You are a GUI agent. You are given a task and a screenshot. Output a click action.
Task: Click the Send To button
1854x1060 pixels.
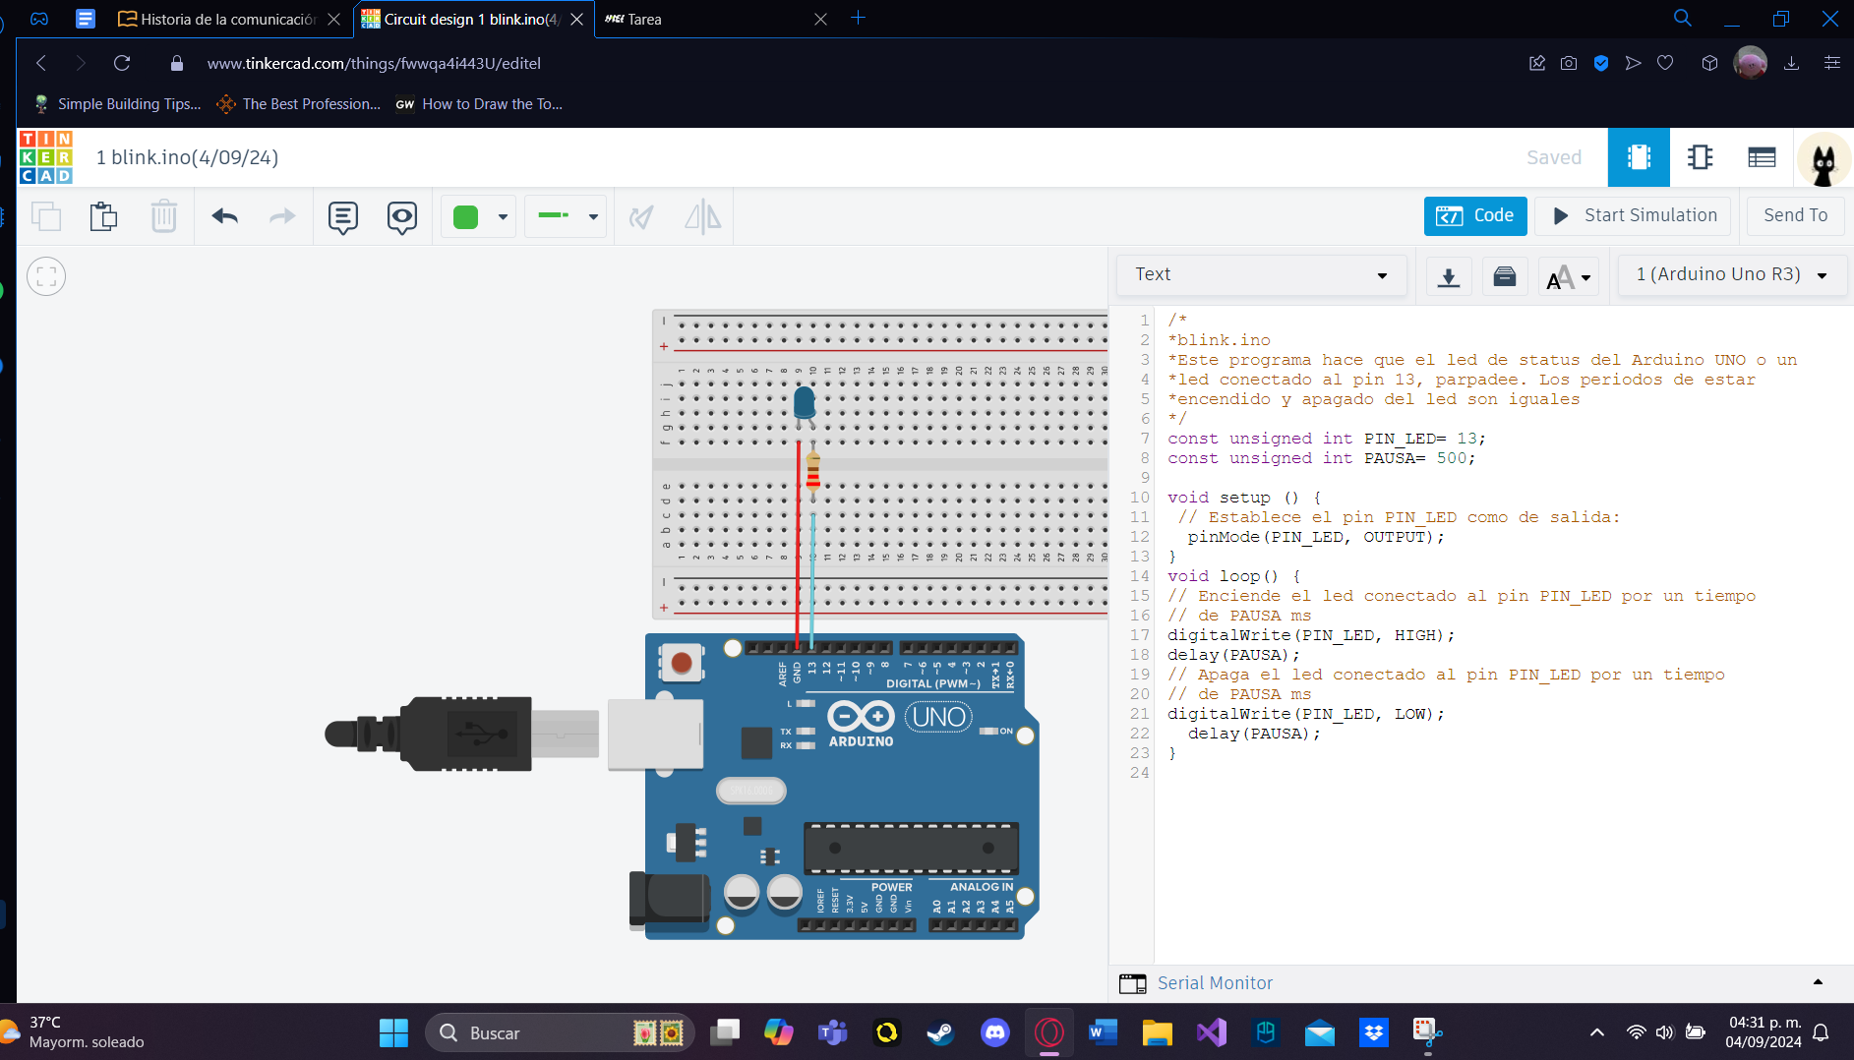coord(1794,215)
